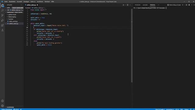Click in the terminal prompt input area
This screenshot has width=195, height=110.
[166, 8]
